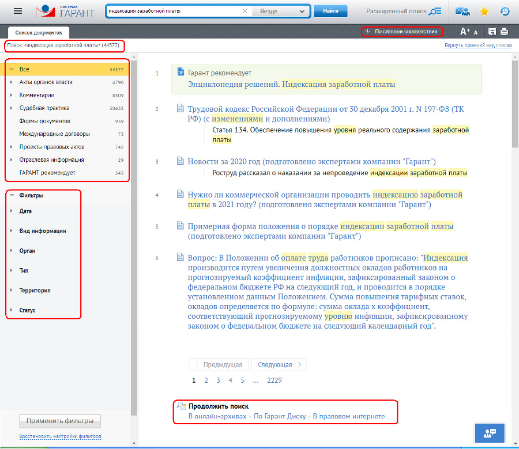Open the messages and consultant envelope icon
Viewport: 519px width, 449px height.
462,12
